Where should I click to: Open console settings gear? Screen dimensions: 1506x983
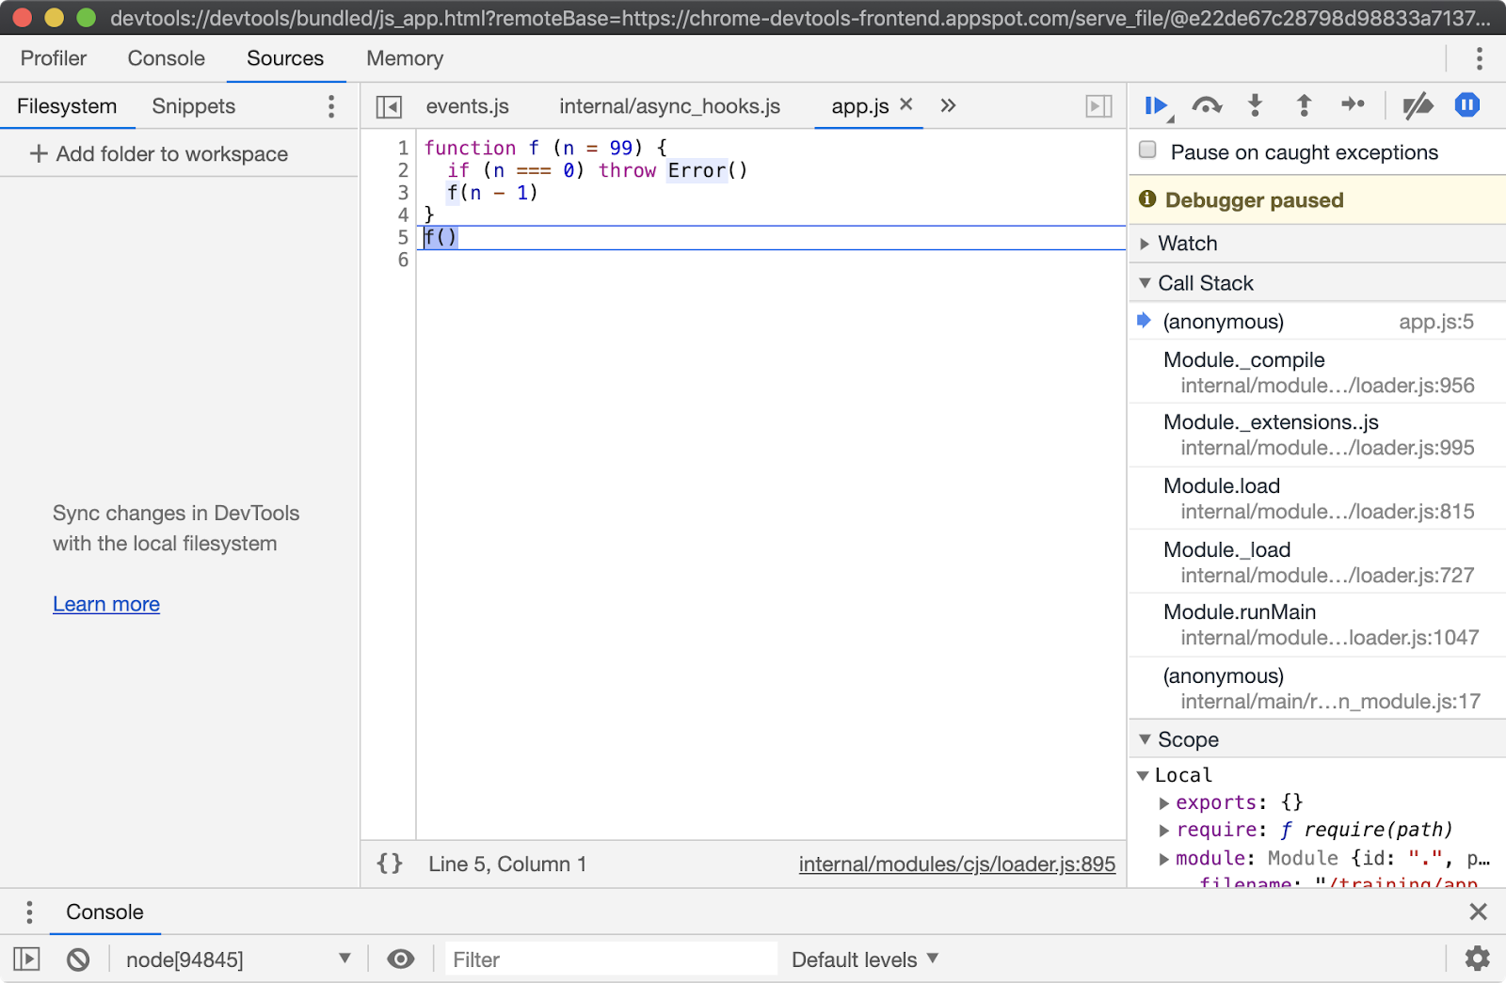[1478, 959]
